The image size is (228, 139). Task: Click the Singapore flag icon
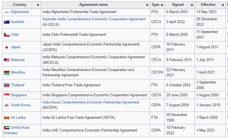tap(6, 95)
